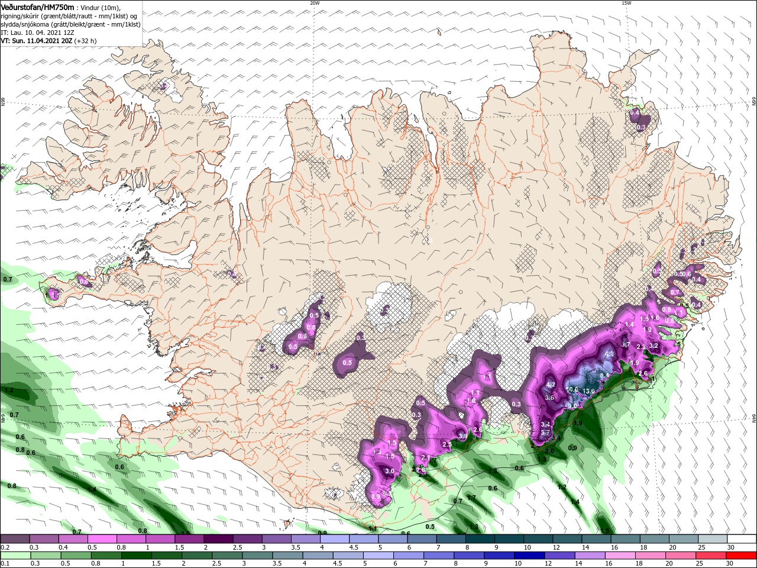Click the 13.0 precipitation value on the map

[x=589, y=391]
